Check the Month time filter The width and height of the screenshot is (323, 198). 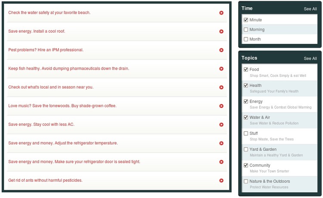pyautogui.click(x=246, y=40)
